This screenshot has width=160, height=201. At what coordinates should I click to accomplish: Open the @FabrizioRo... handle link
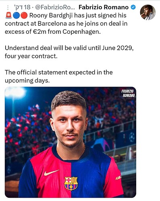[55, 7]
